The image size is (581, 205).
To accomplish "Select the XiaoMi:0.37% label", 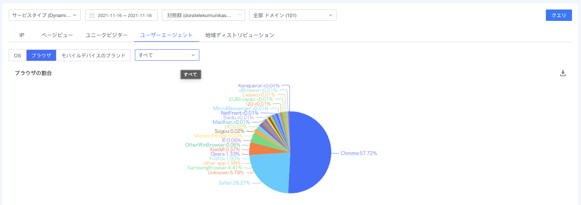I will pyautogui.click(x=225, y=149).
